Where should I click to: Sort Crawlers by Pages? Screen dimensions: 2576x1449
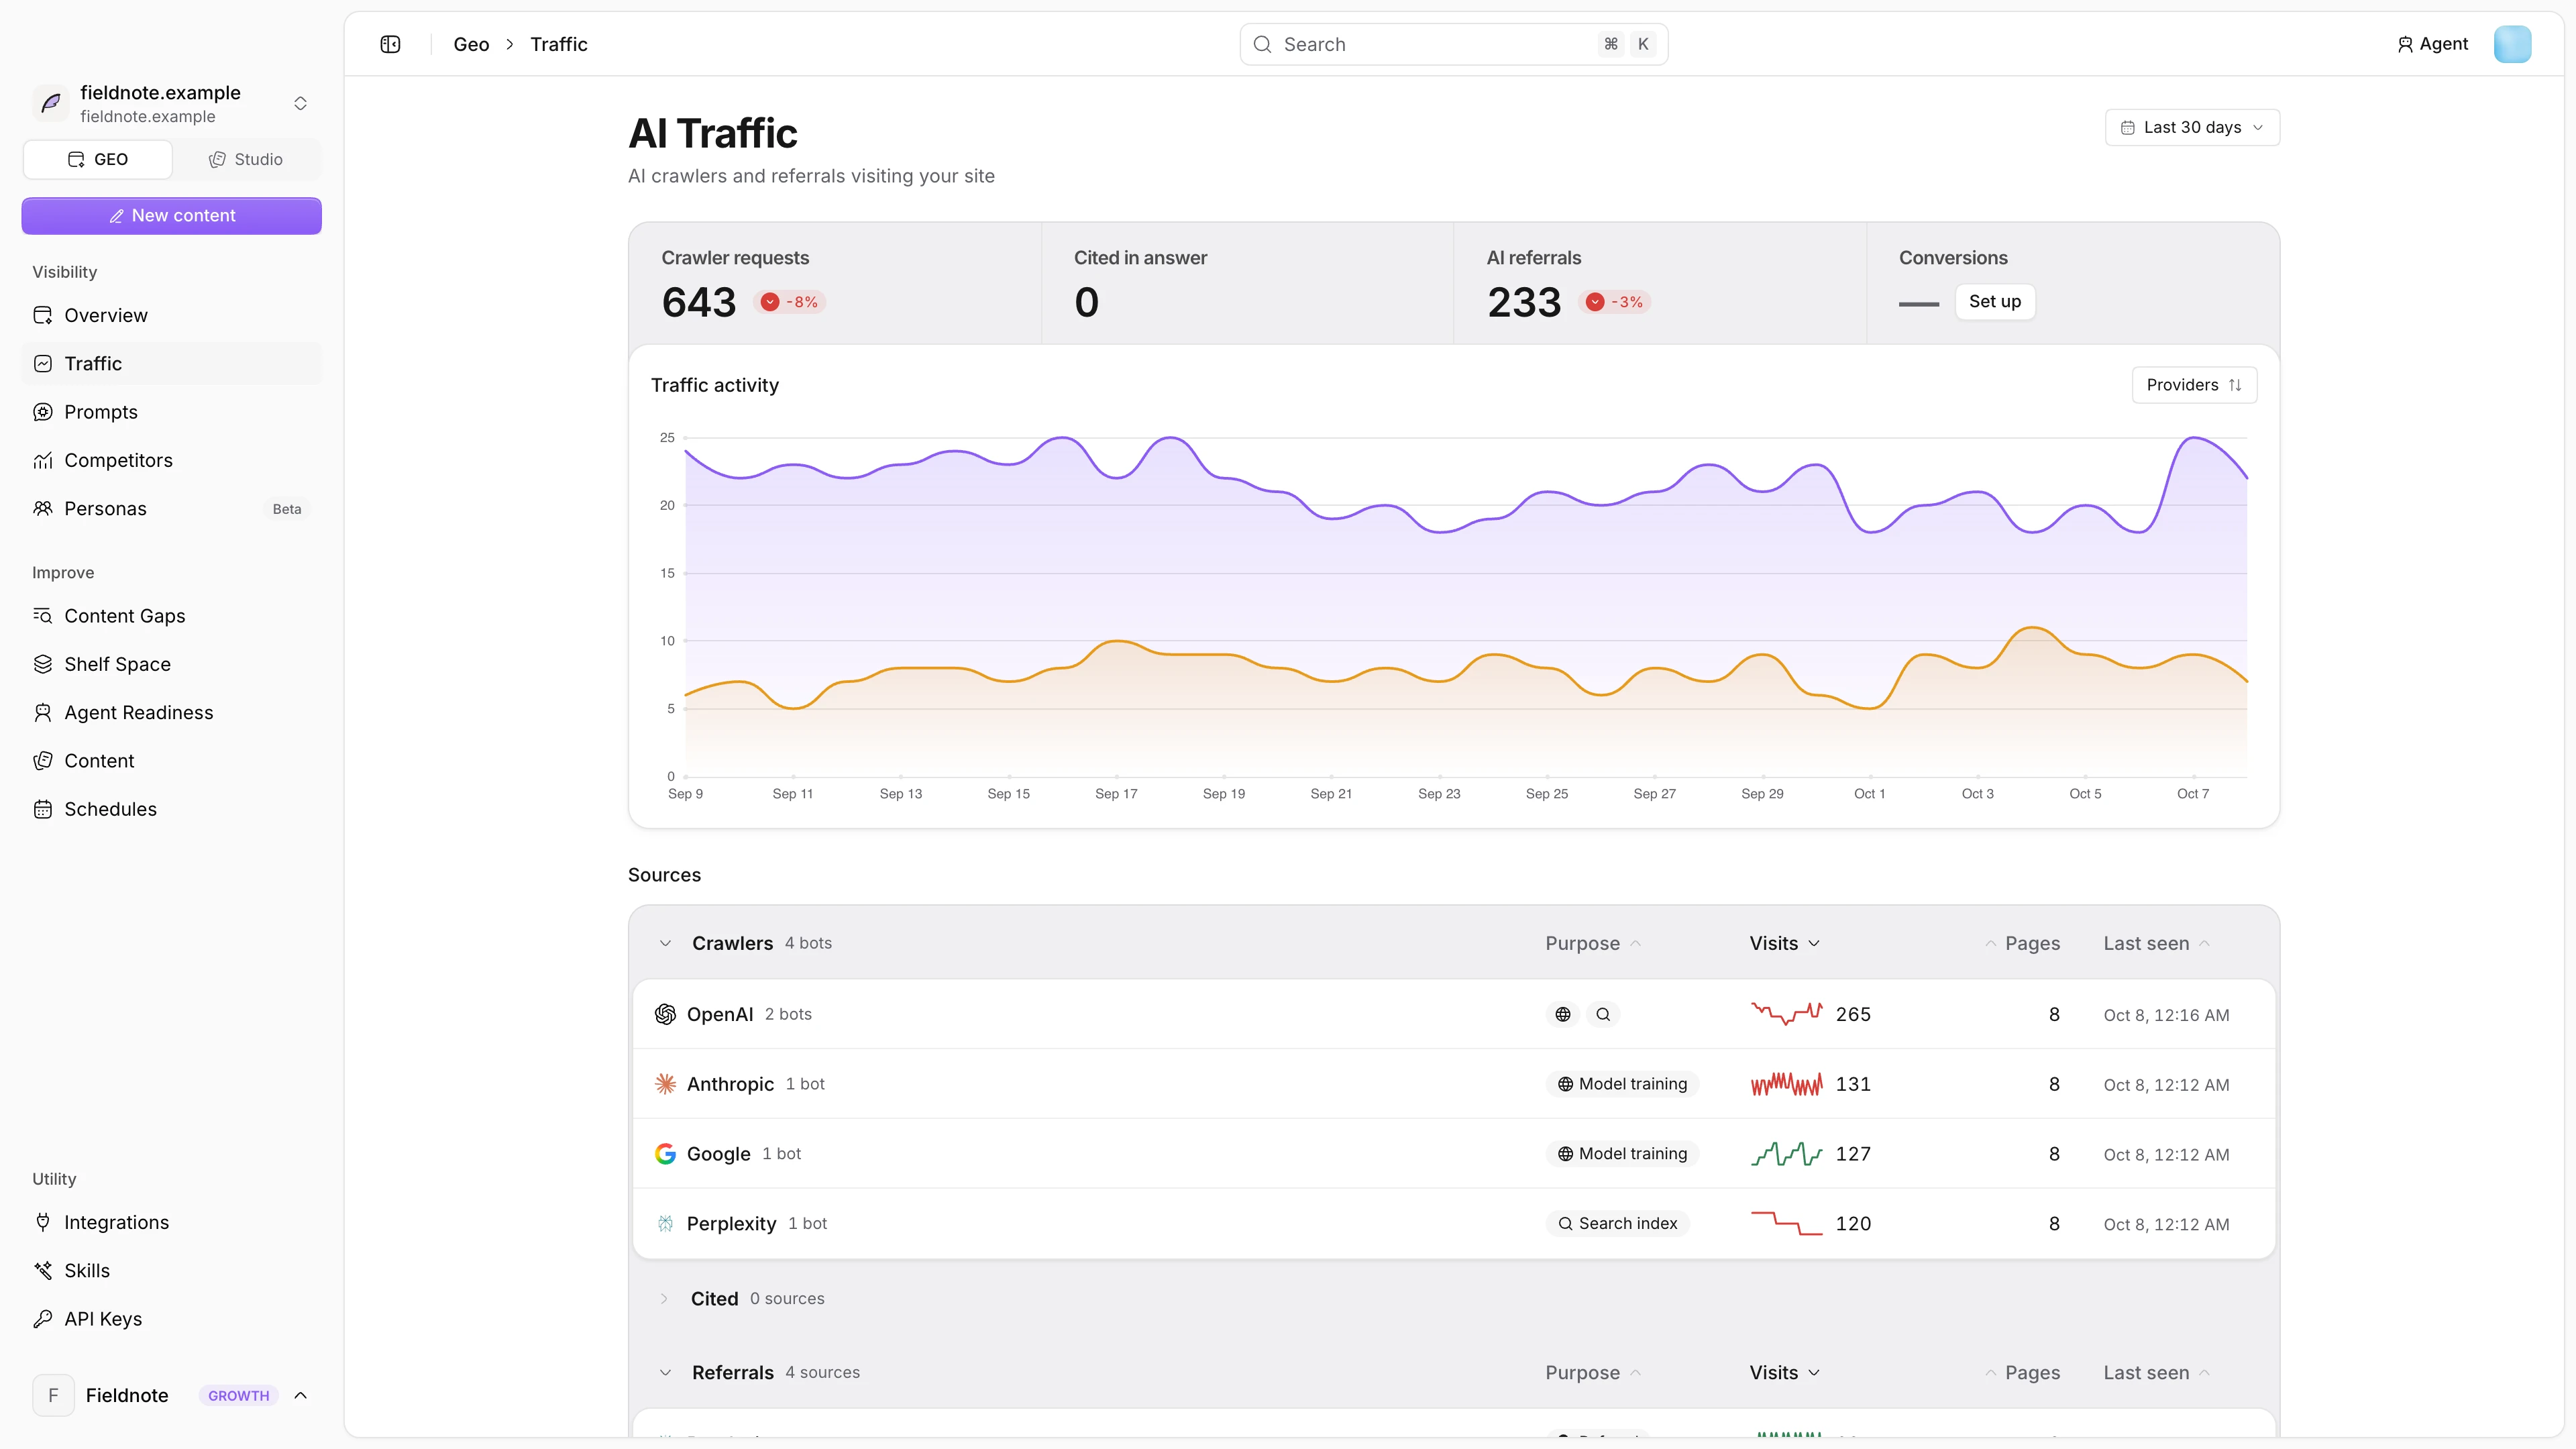pyautogui.click(x=2022, y=943)
